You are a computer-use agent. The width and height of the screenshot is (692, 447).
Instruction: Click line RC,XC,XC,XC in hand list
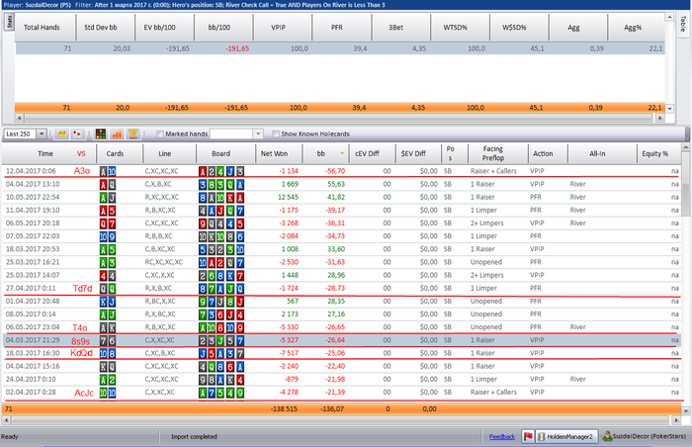click(x=163, y=262)
